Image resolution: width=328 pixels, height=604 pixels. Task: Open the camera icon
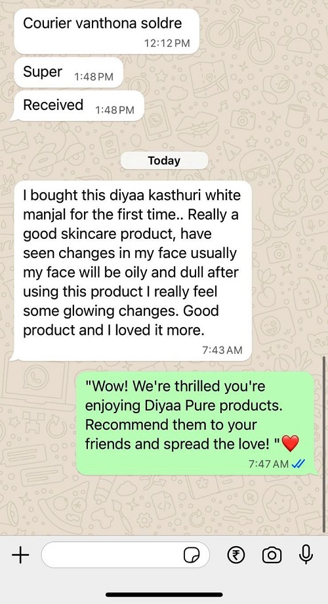click(272, 555)
